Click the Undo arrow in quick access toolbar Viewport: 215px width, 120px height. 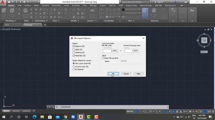[x=28, y=2]
